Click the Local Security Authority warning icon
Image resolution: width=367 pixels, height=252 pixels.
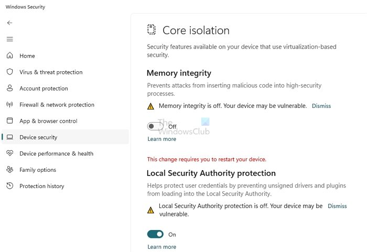click(x=151, y=210)
